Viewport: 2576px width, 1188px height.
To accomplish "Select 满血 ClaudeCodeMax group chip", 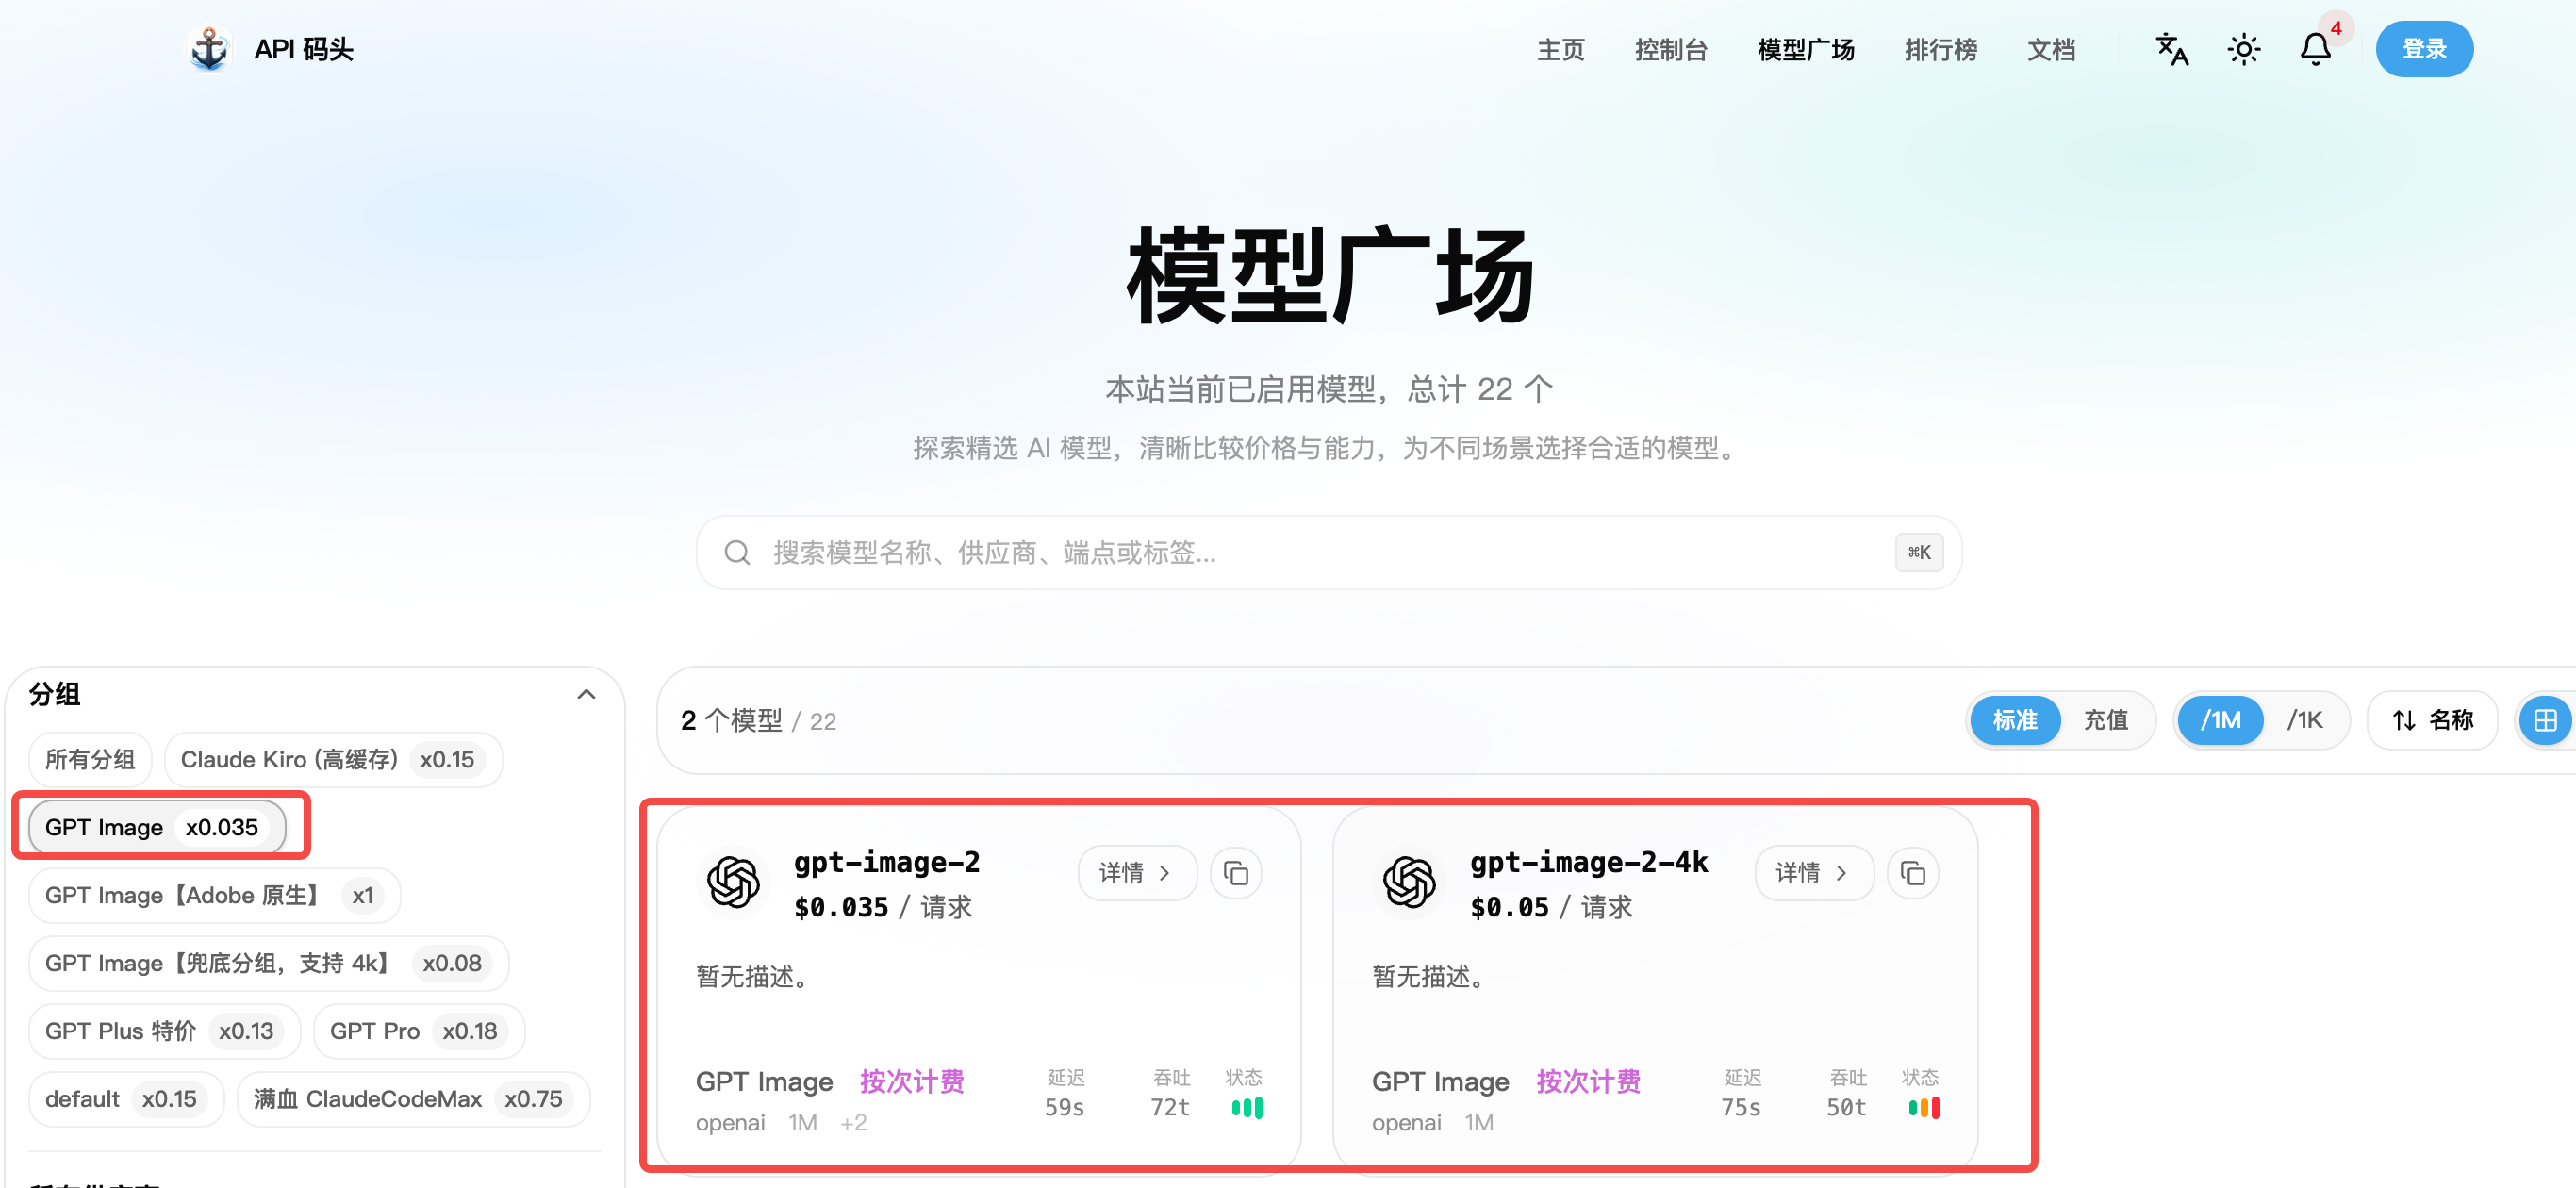I will click(x=413, y=1100).
